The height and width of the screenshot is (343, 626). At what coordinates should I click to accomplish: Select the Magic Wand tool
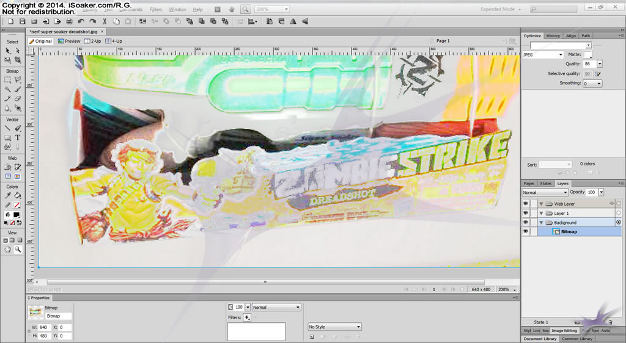click(7, 89)
